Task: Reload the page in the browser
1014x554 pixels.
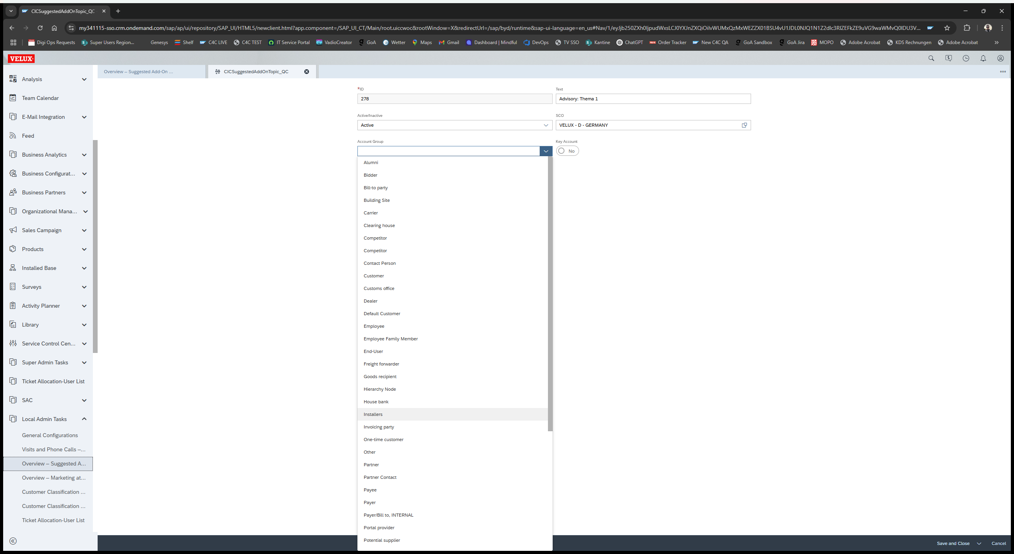Action: pos(40,28)
